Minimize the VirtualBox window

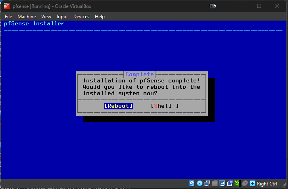(241, 6)
